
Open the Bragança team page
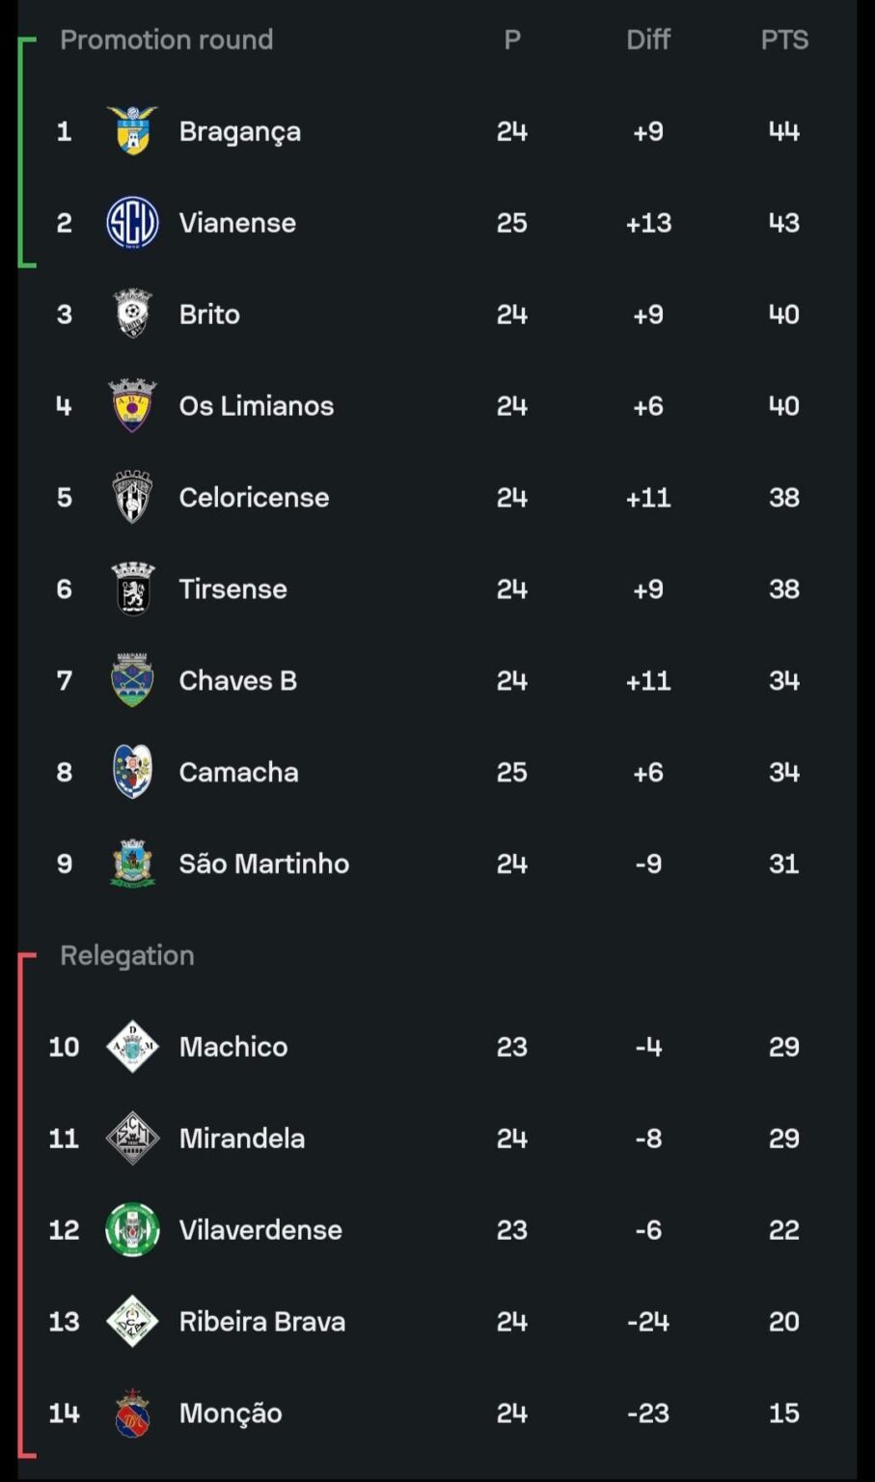tap(239, 130)
